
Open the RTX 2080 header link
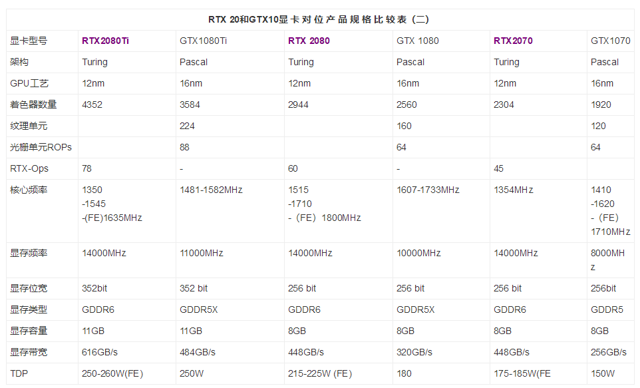click(x=309, y=41)
